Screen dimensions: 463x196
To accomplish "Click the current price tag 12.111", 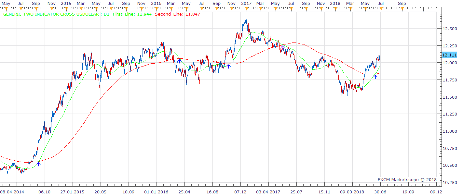I will [450, 55].
